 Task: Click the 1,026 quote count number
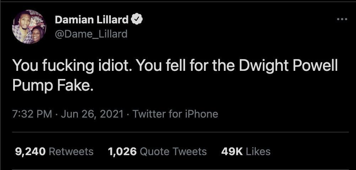coord(122,152)
